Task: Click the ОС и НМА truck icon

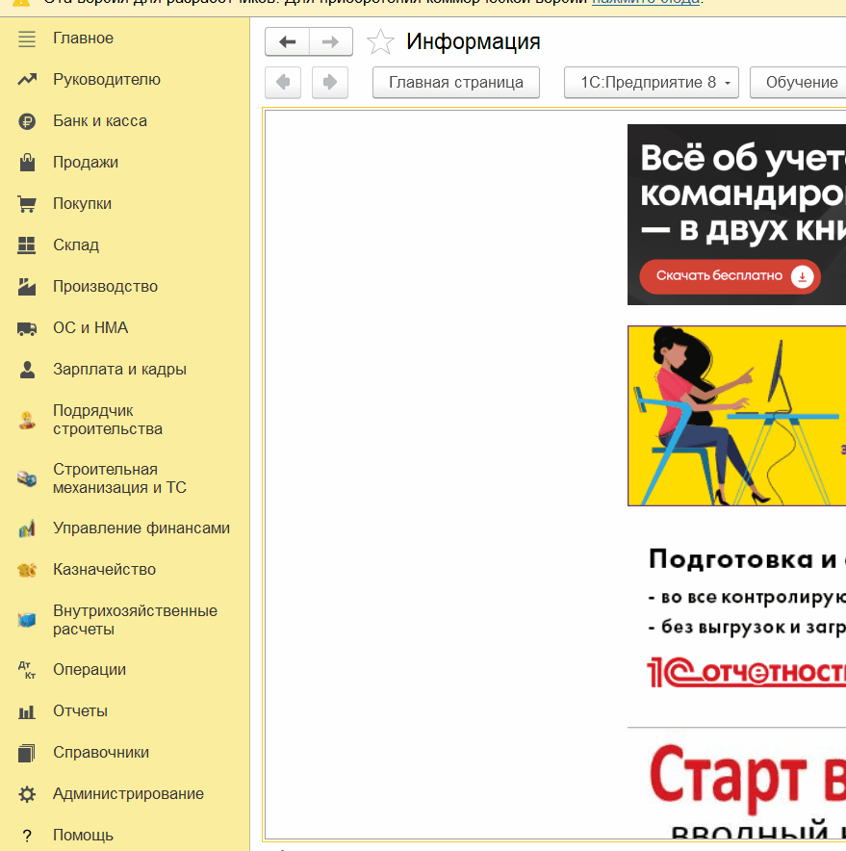Action: 27,328
